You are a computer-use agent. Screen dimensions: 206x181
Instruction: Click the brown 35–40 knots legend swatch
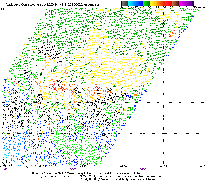pos(175,3)
